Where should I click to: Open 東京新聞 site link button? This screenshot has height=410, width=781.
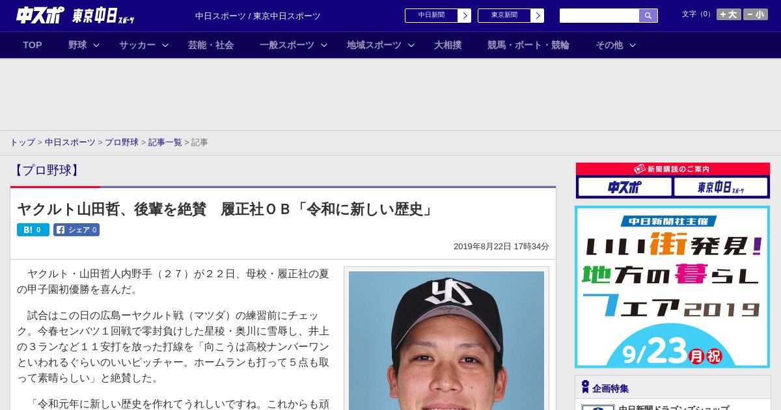click(x=504, y=16)
